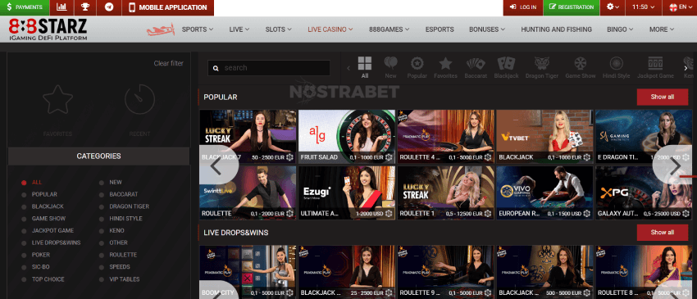The image size is (697, 299).
Task: Click the 888STARZ logo
Action: 48,29
